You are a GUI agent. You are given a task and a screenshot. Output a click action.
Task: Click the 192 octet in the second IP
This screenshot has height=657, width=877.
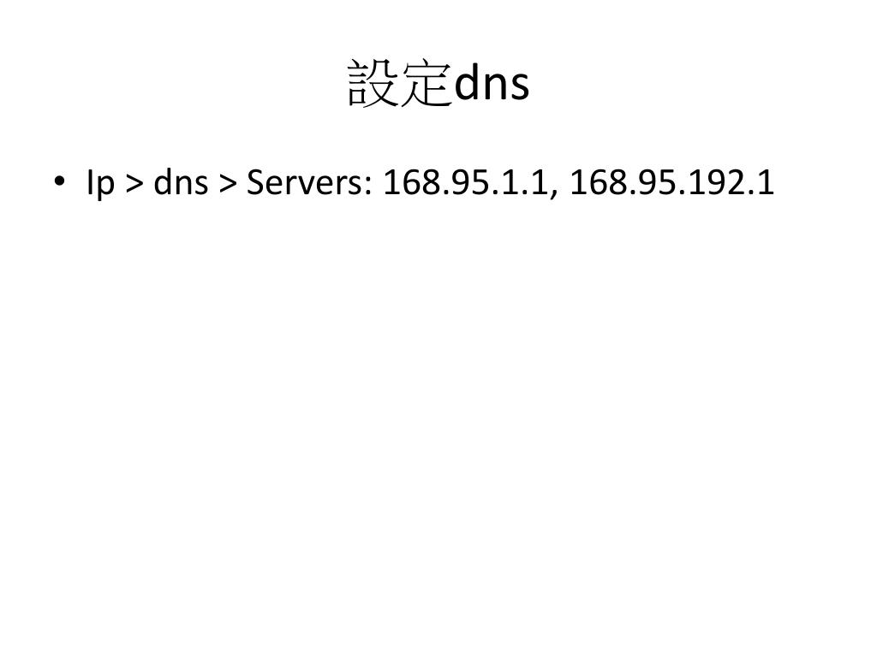714,182
